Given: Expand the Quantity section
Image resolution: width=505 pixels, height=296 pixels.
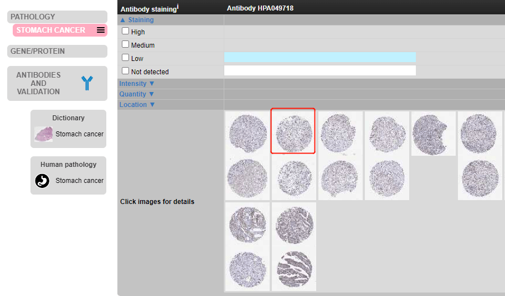Looking at the screenshot, I should coord(137,94).
